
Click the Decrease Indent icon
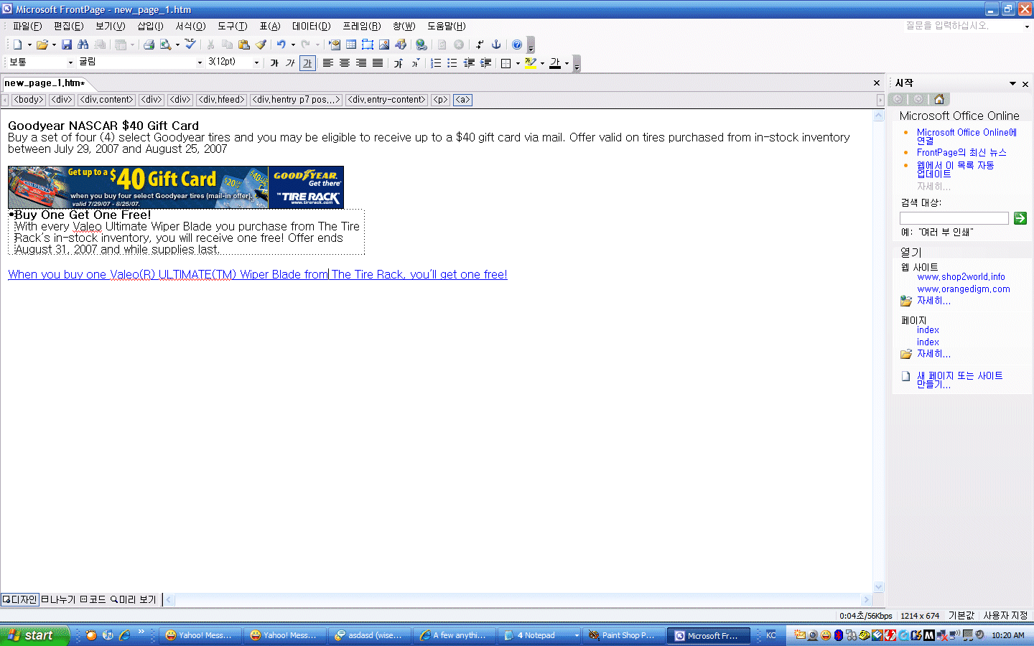pos(469,63)
